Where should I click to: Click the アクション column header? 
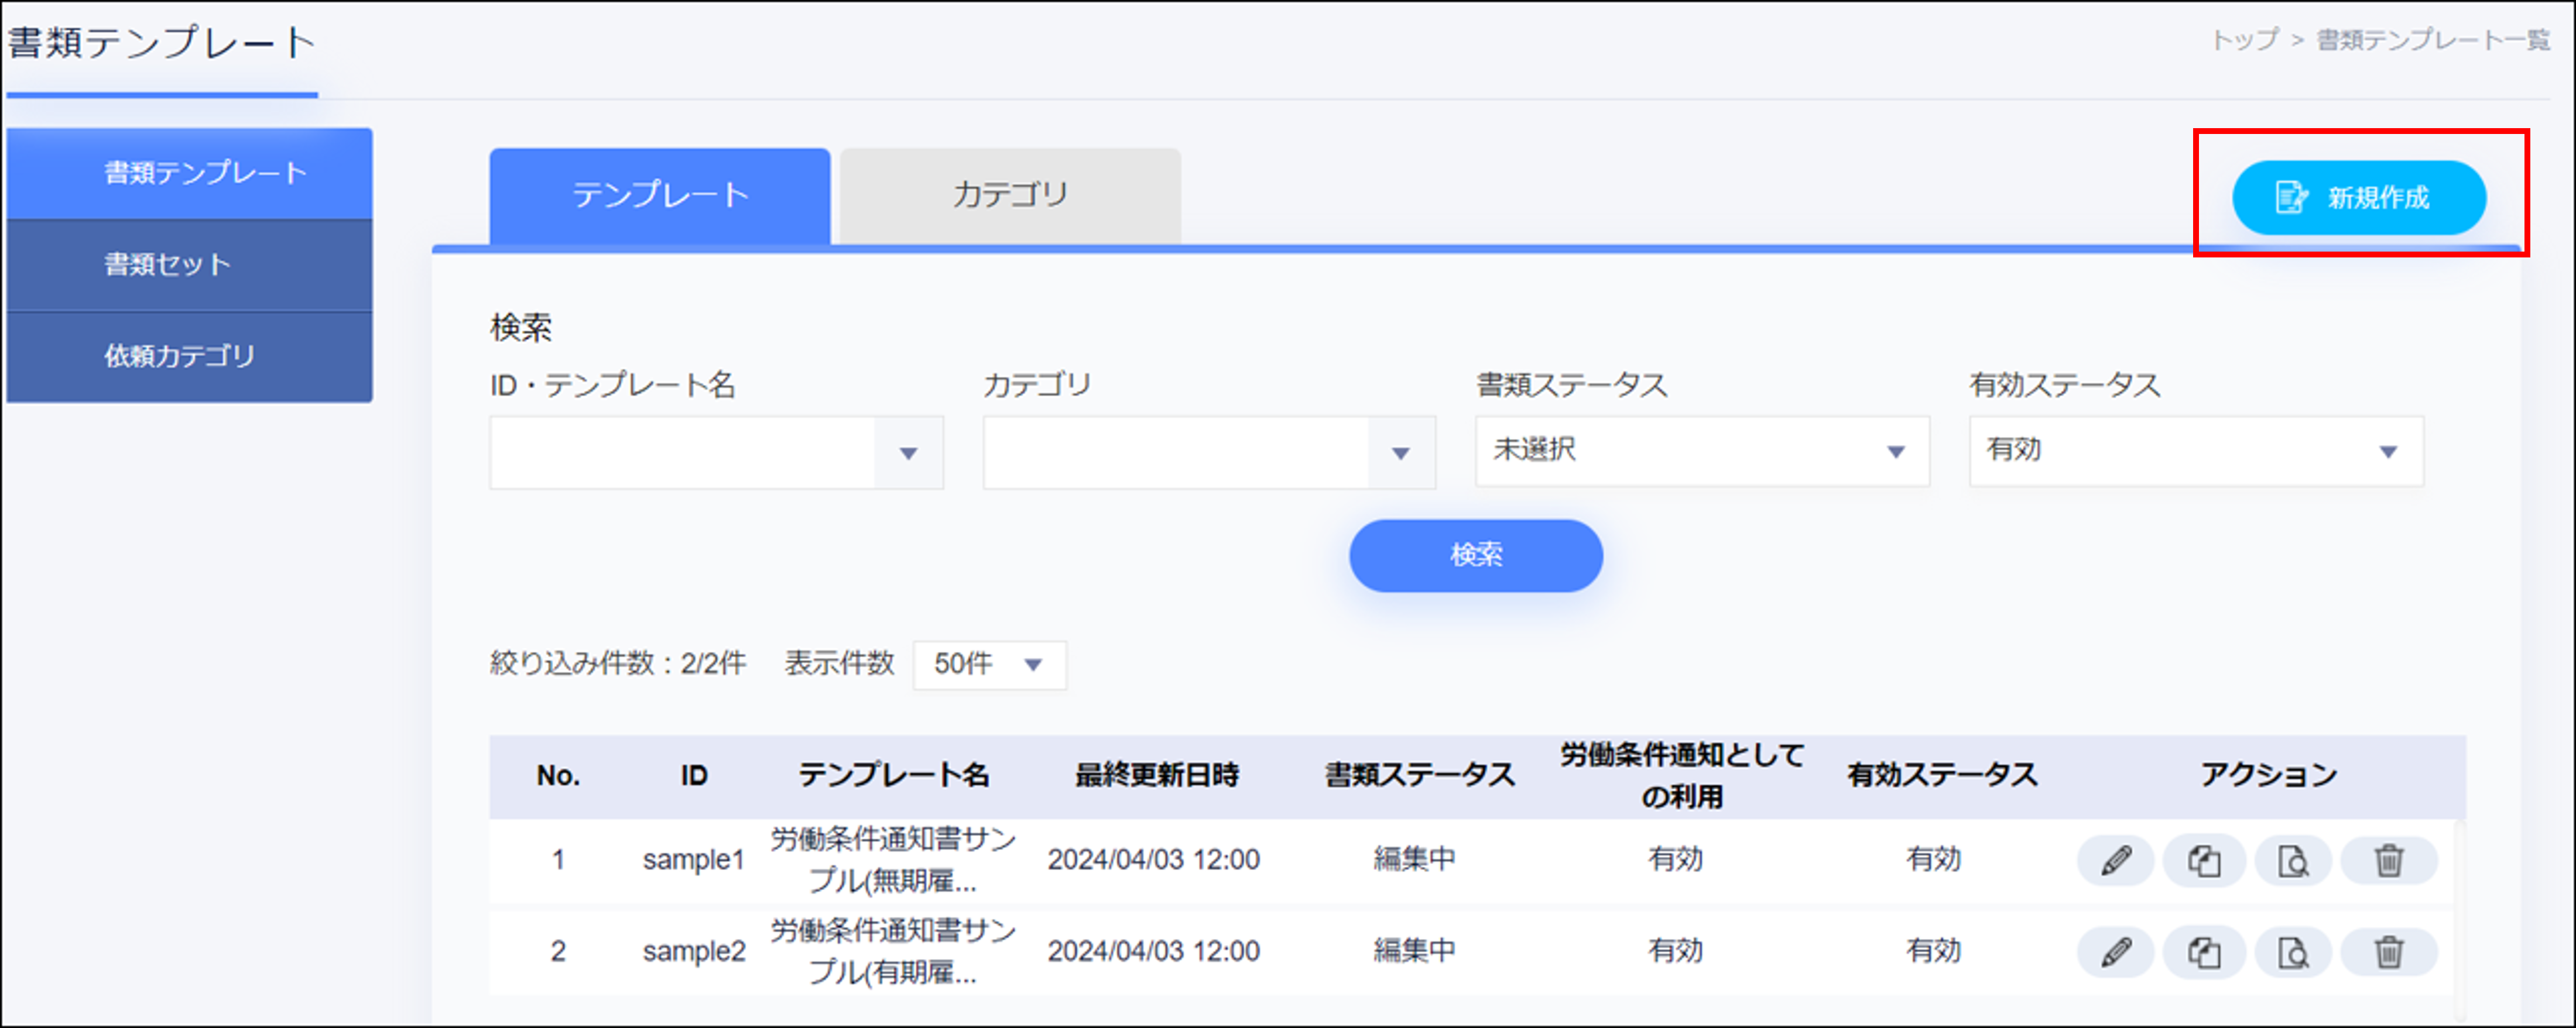click(2268, 776)
